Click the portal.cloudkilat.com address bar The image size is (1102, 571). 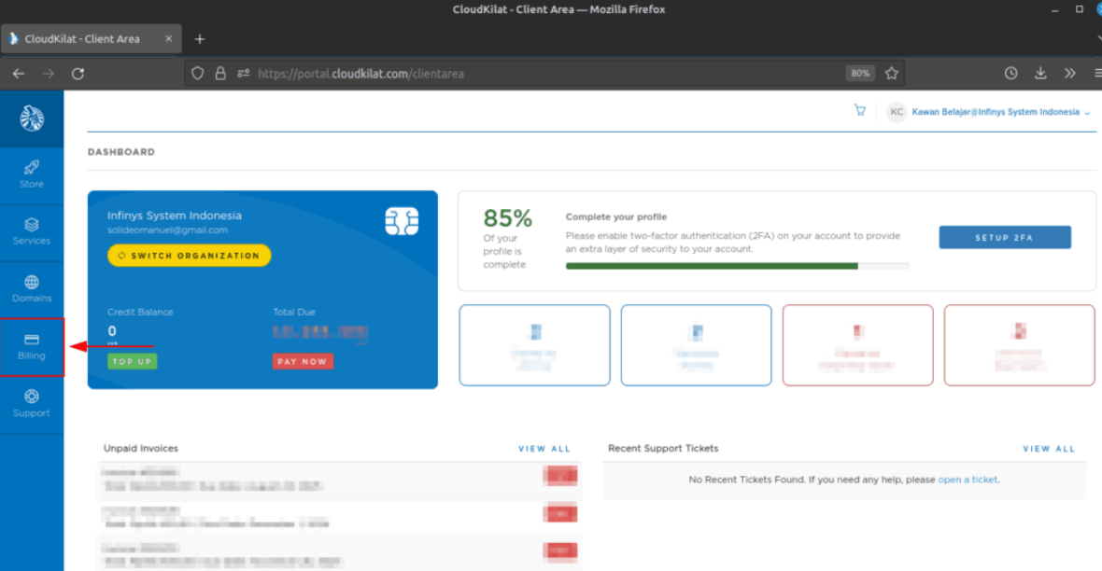pyautogui.click(x=542, y=73)
